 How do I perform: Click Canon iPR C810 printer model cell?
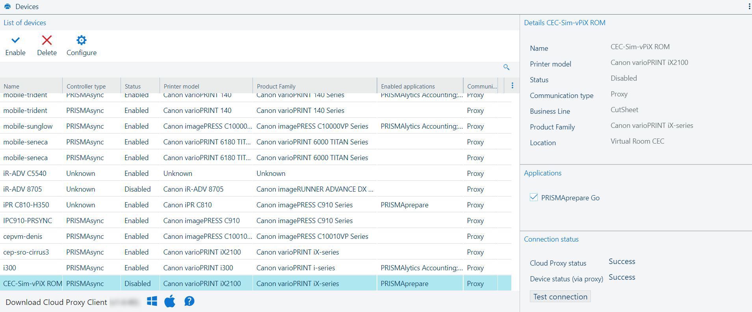188,205
